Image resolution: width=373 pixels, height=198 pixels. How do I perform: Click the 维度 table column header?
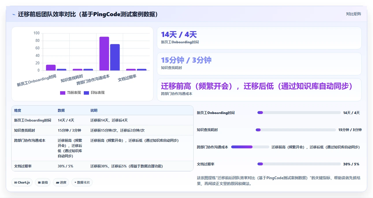click(18, 111)
